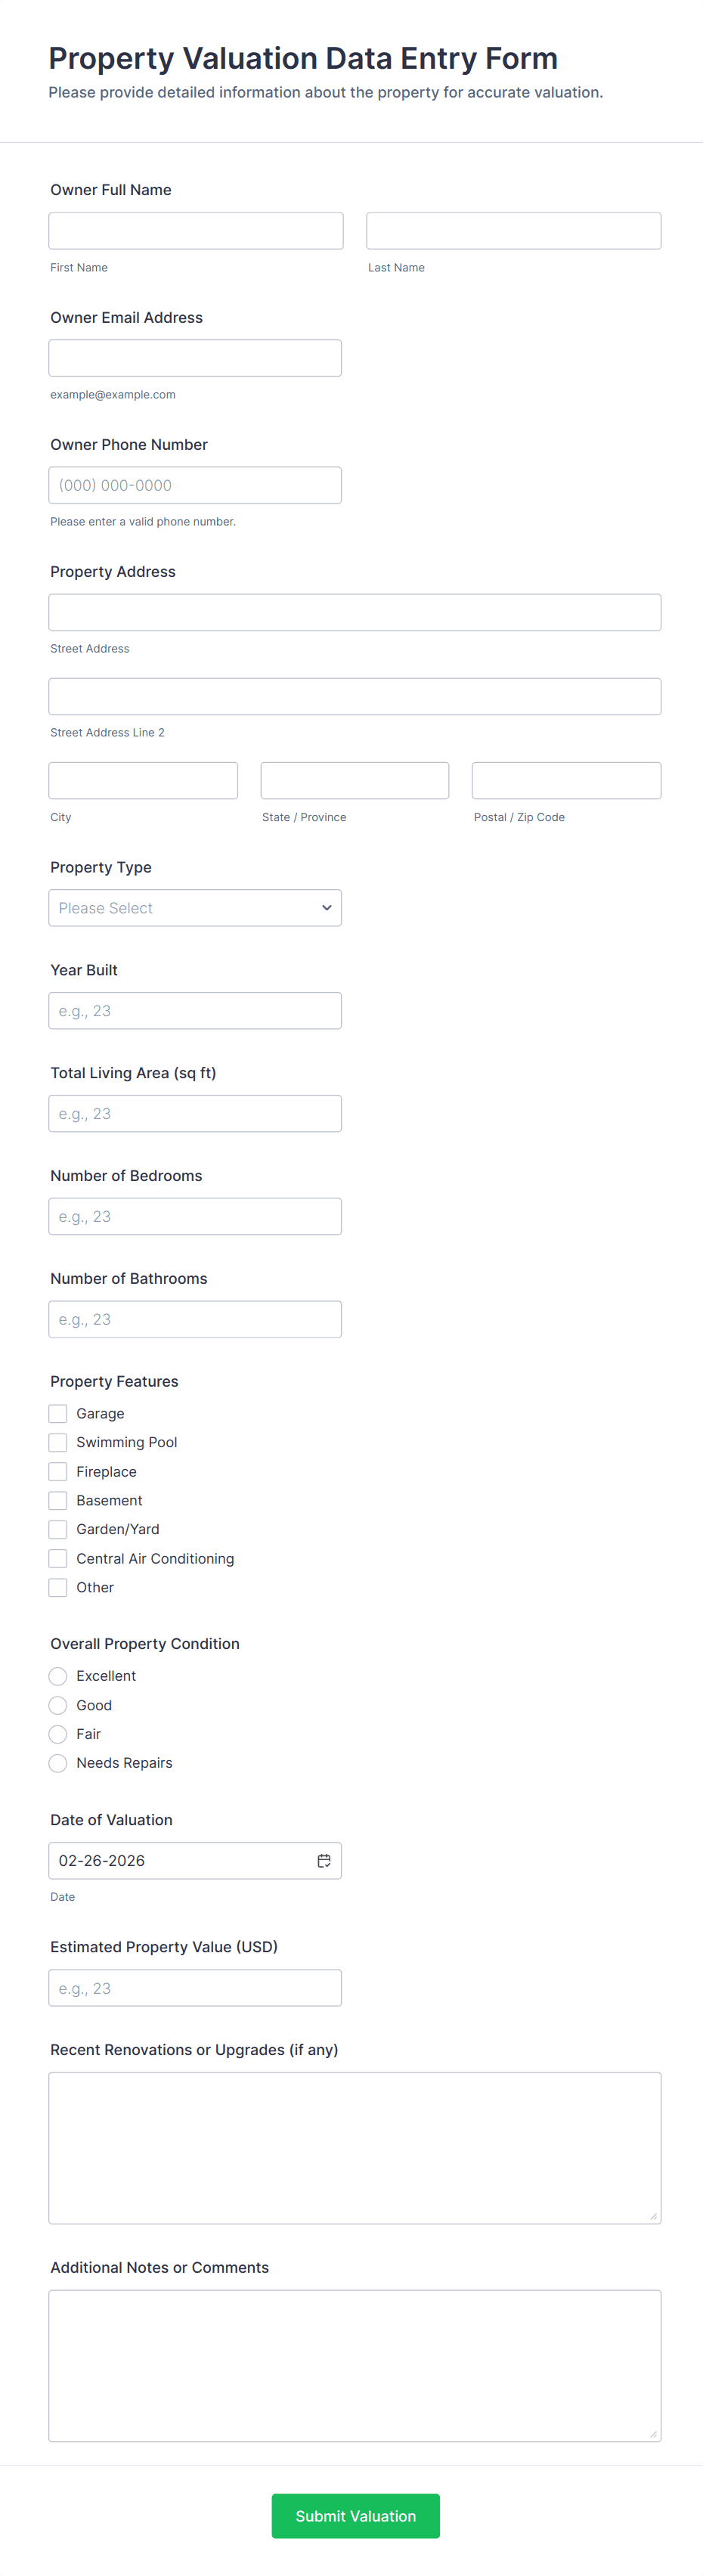Enable the Swimming Pool checkbox
The height and width of the screenshot is (2576, 703).
(58, 1442)
